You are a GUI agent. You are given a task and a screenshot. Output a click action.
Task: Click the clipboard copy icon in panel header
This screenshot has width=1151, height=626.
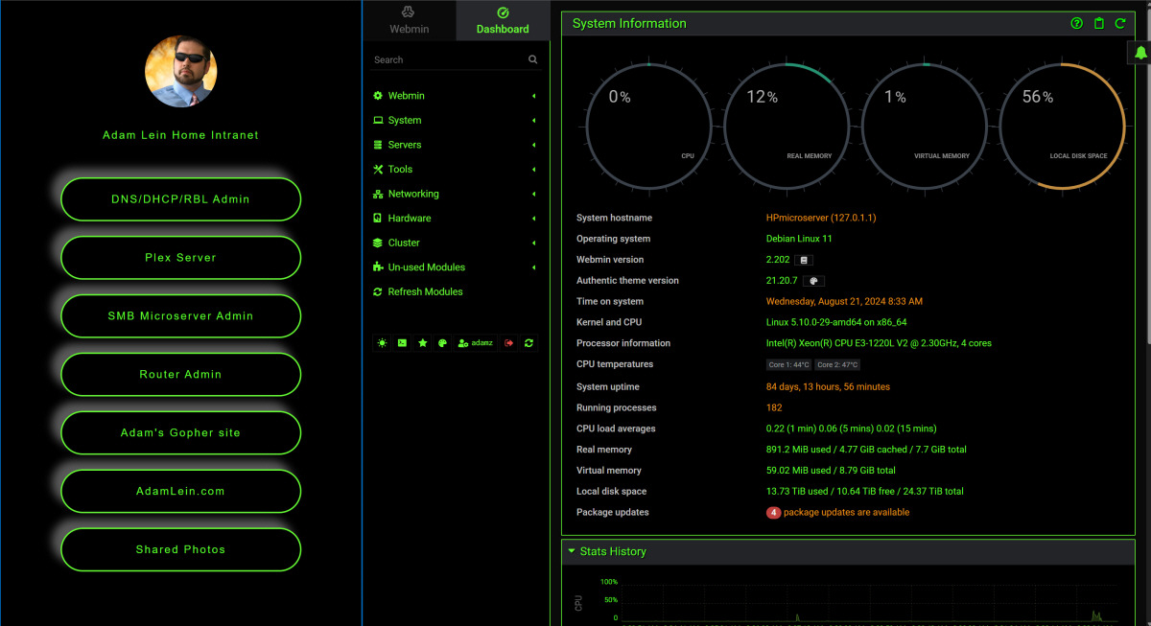1099,23
